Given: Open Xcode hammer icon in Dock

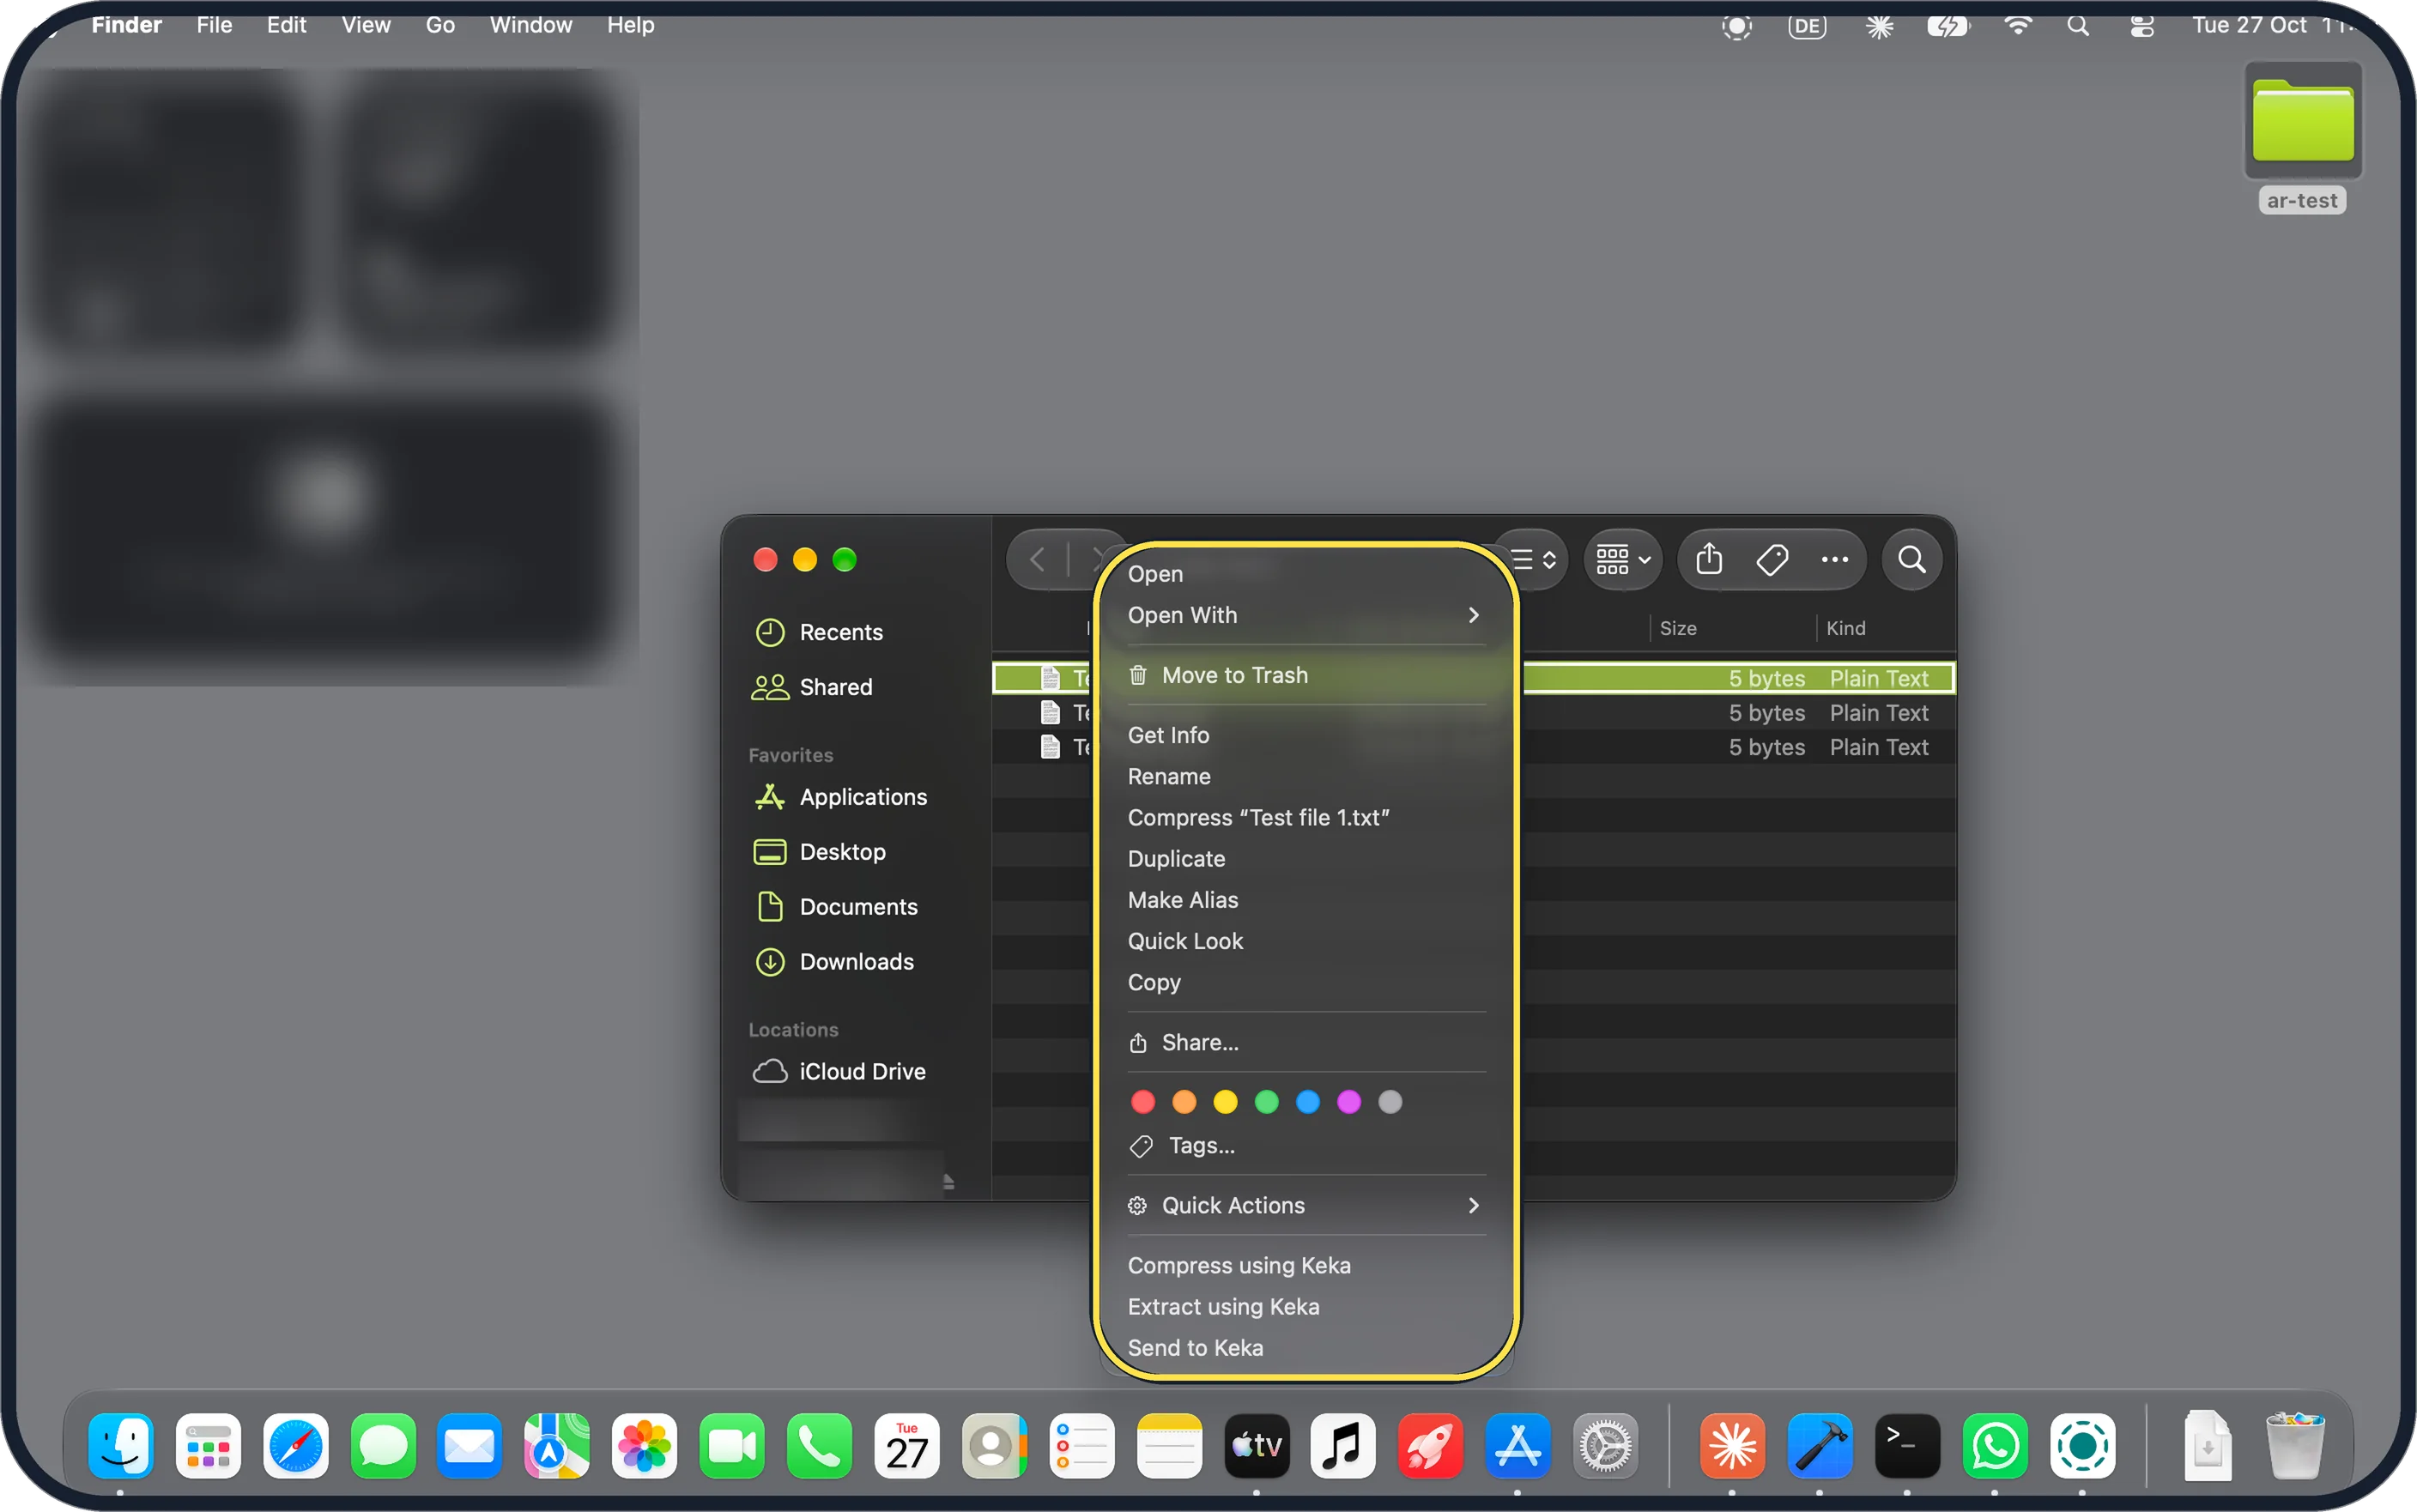Looking at the screenshot, I should tap(1819, 1445).
